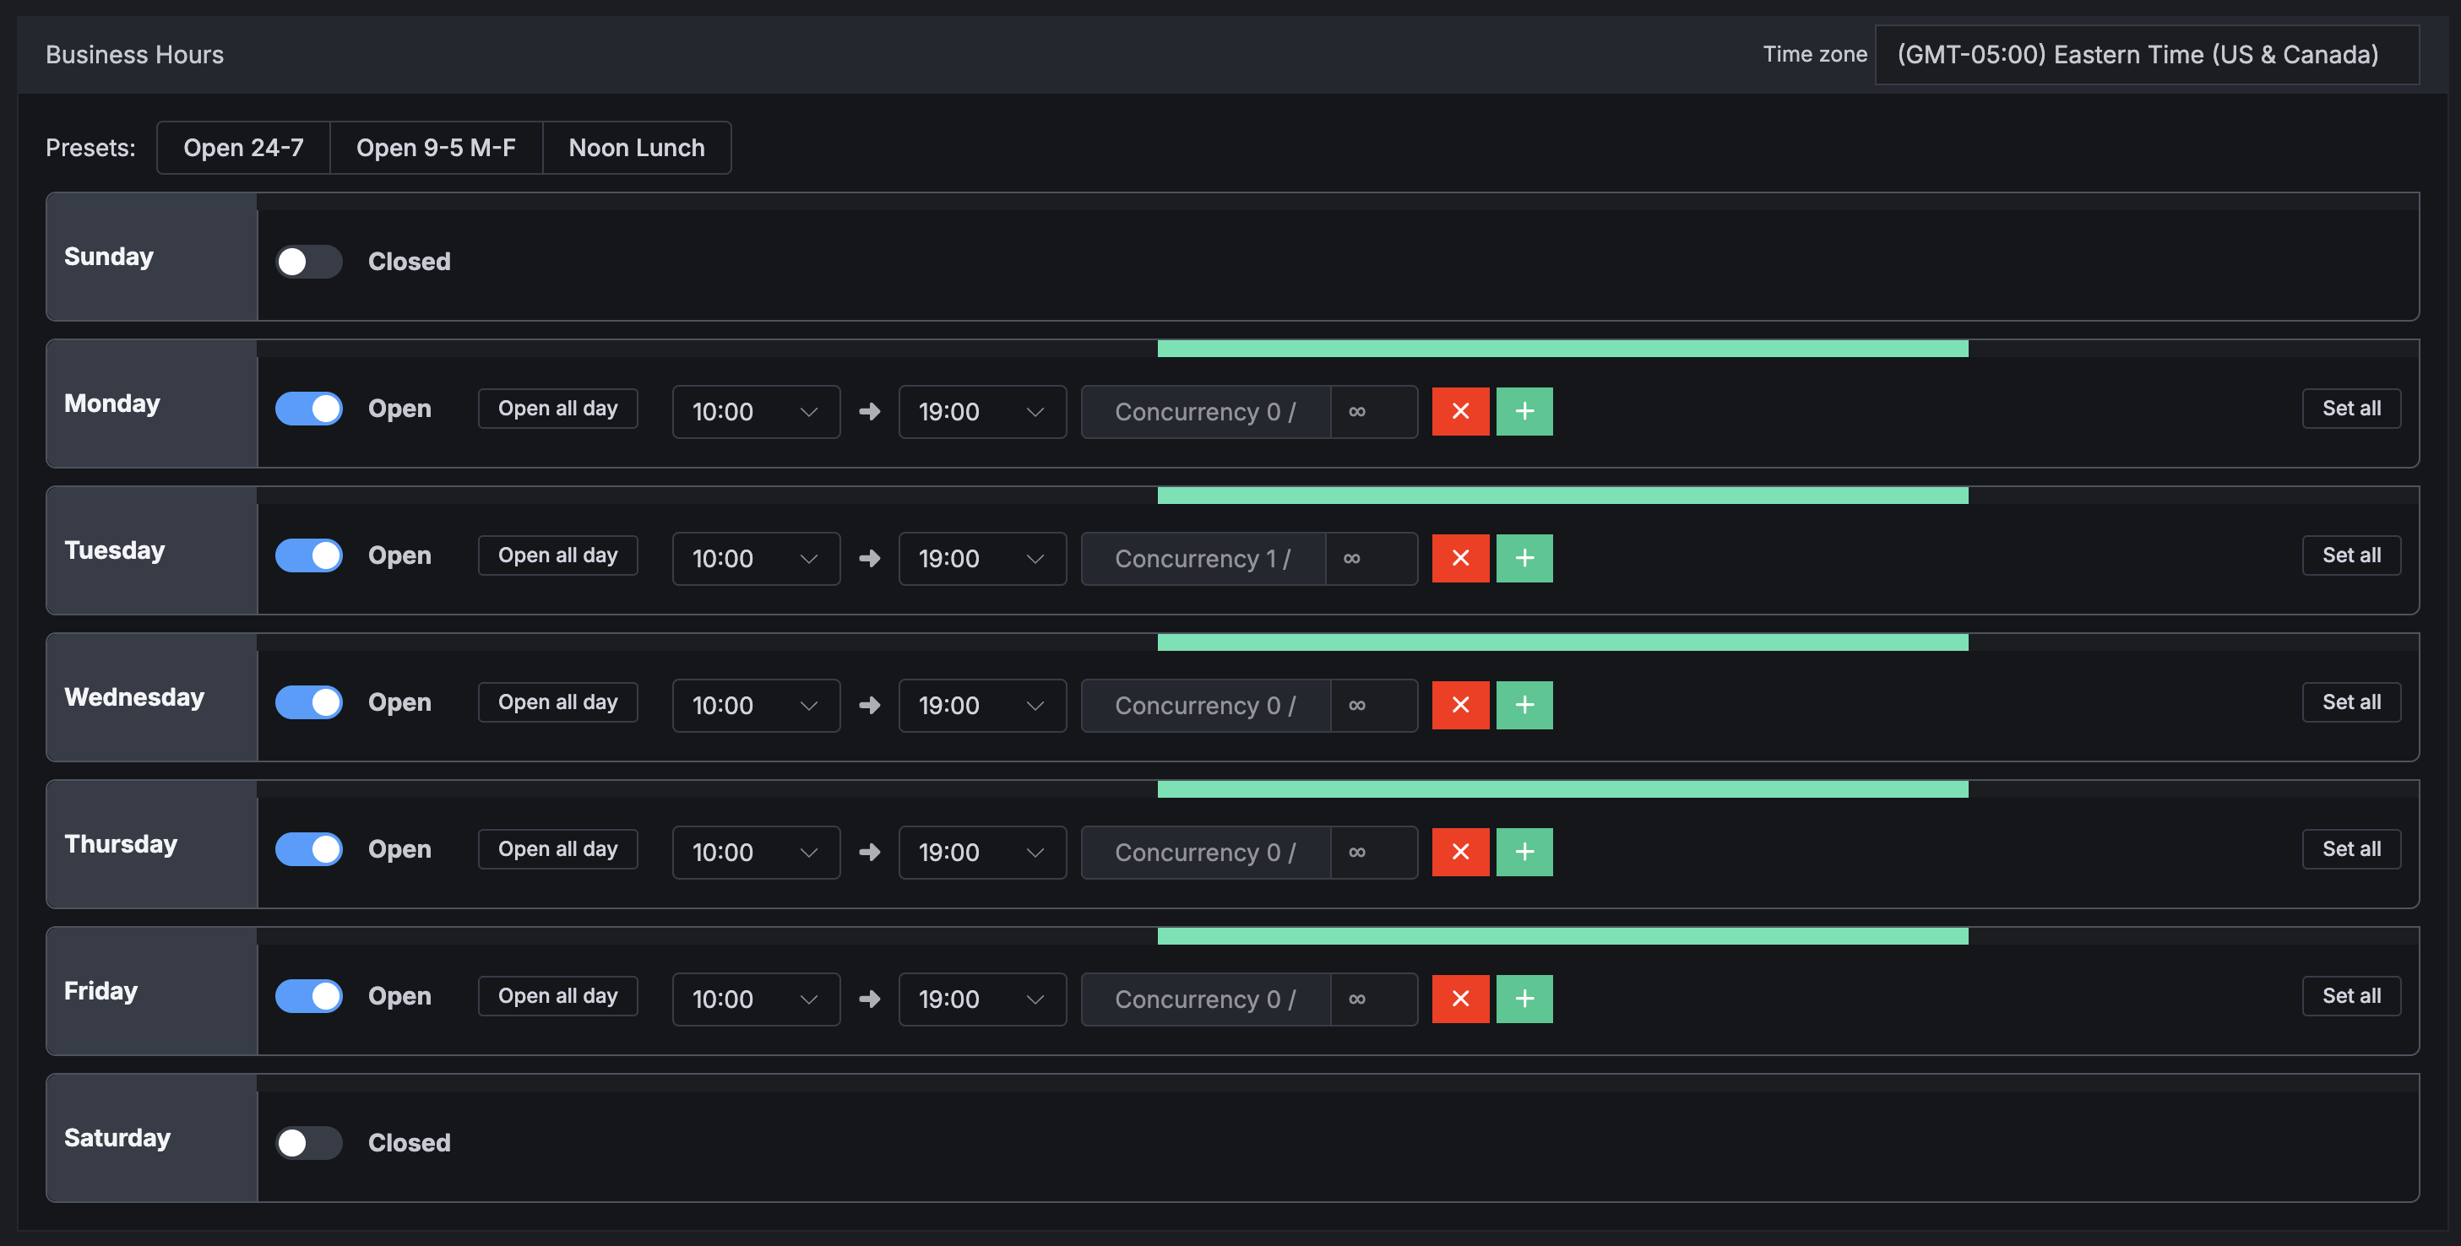Screen dimensions: 2461x1246
Task: Click Thursday concurrency limit infinity field
Action: (1374, 853)
